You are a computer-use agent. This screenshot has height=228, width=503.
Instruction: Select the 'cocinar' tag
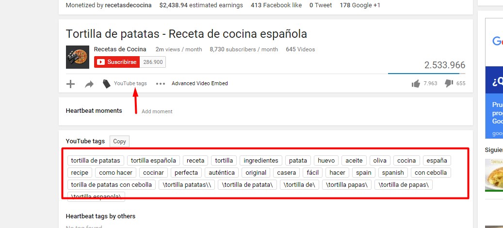click(x=153, y=173)
